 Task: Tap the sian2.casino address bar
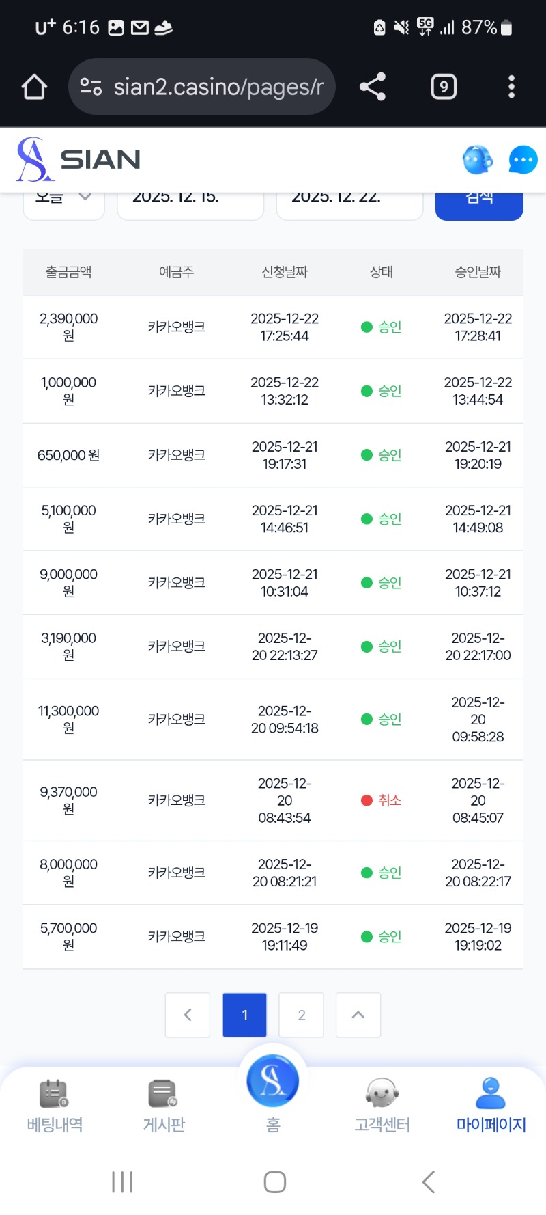point(217,87)
